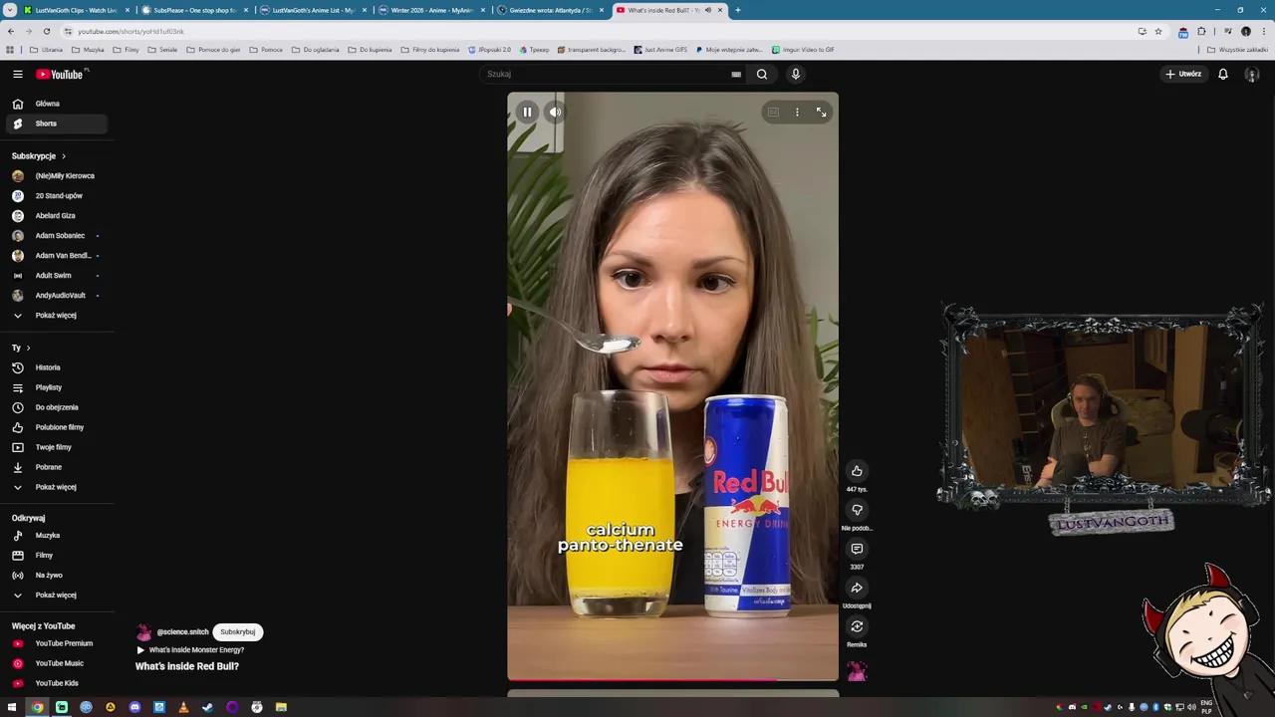Screen dimensions: 1275x717
Task: Open VLC from the taskbar
Action: point(183,707)
